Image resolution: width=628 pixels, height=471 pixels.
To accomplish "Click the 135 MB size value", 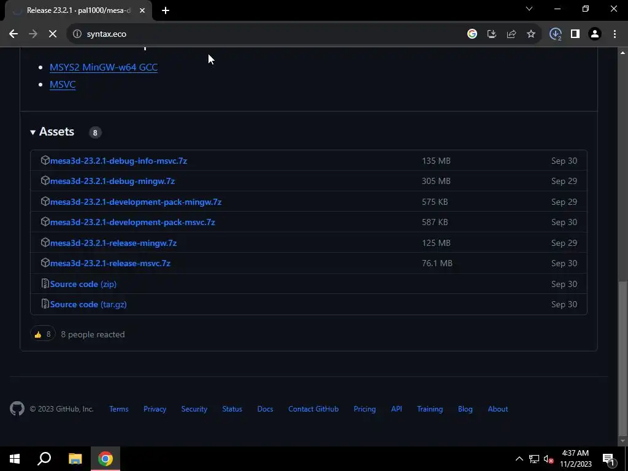I will (x=436, y=161).
